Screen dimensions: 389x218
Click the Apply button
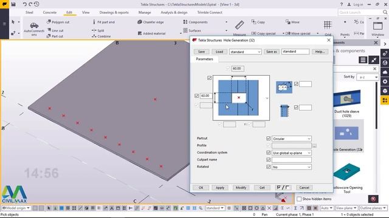click(220, 188)
